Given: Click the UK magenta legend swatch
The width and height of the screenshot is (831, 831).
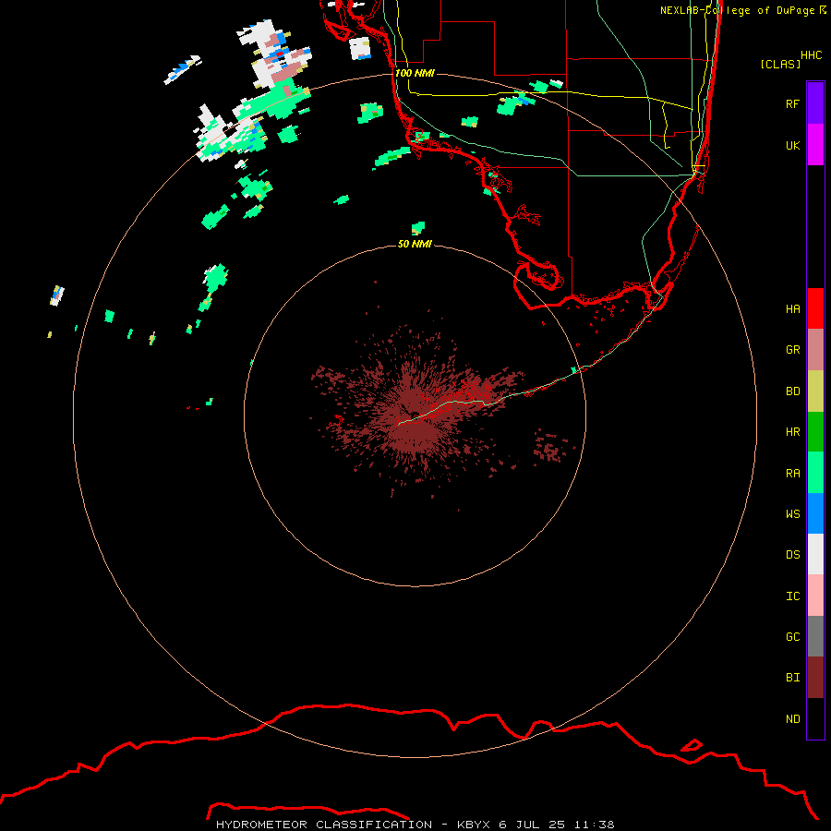Looking at the screenshot, I should tap(815, 145).
